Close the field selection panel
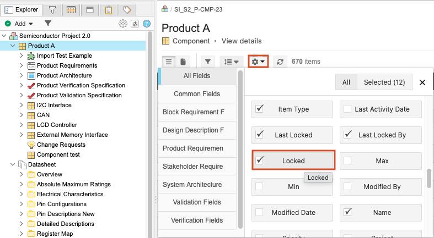 click(x=422, y=82)
